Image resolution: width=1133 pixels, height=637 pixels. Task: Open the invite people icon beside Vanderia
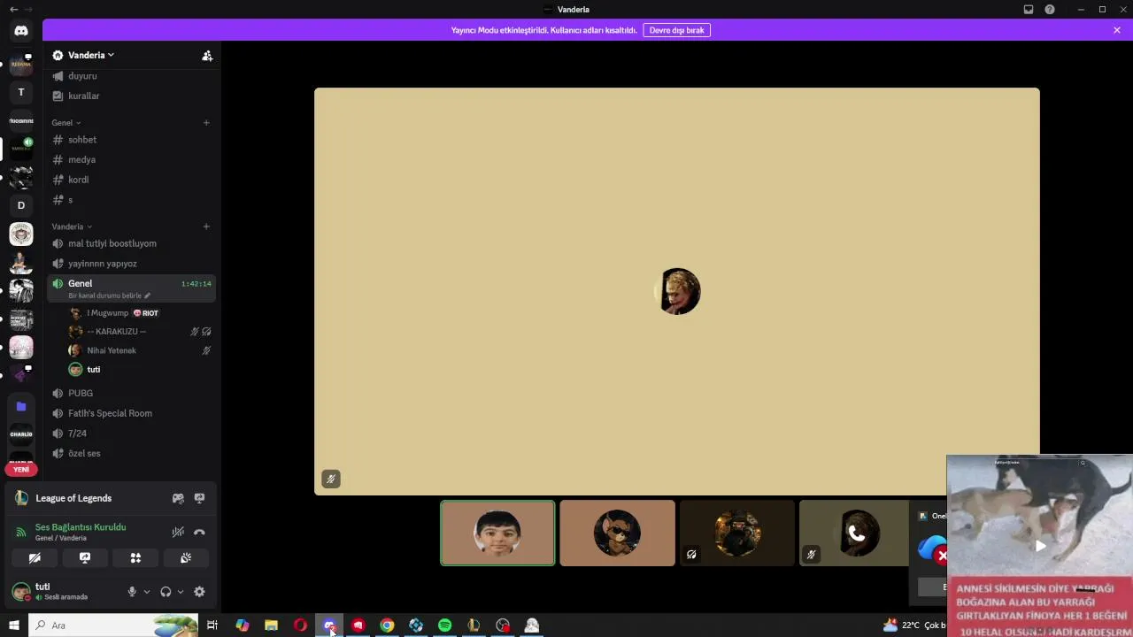point(207,55)
